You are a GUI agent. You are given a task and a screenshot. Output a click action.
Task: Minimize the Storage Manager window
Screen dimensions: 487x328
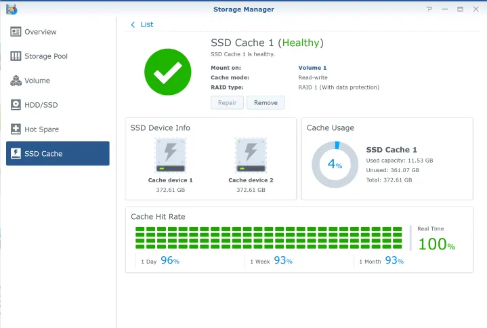pos(444,9)
